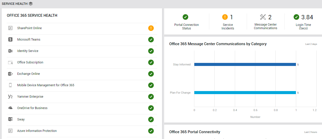The height and width of the screenshot is (139, 322).
Task: Click the Message Center Communications tools icon
Action: point(263,17)
